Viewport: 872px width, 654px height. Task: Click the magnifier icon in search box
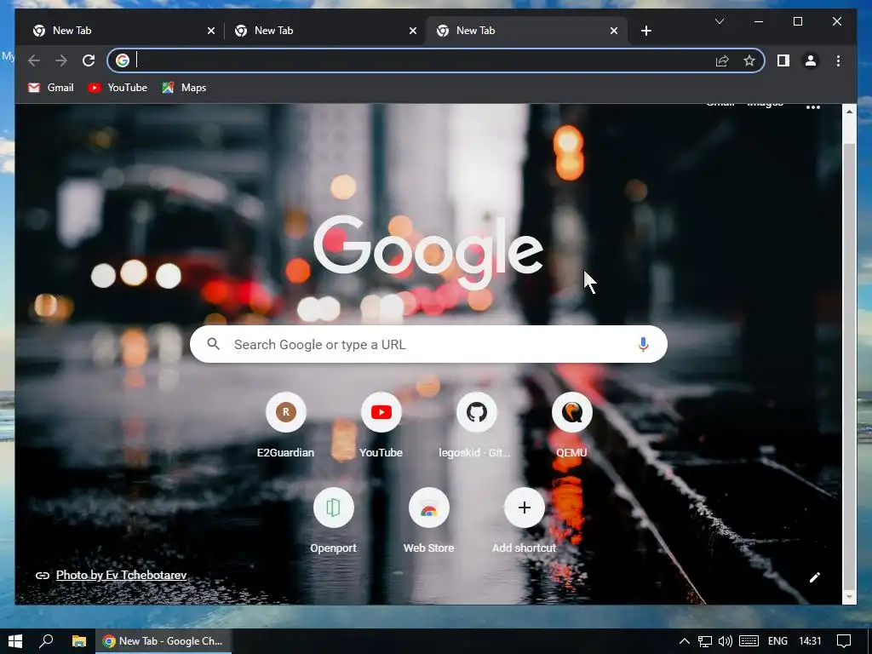(x=214, y=344)
